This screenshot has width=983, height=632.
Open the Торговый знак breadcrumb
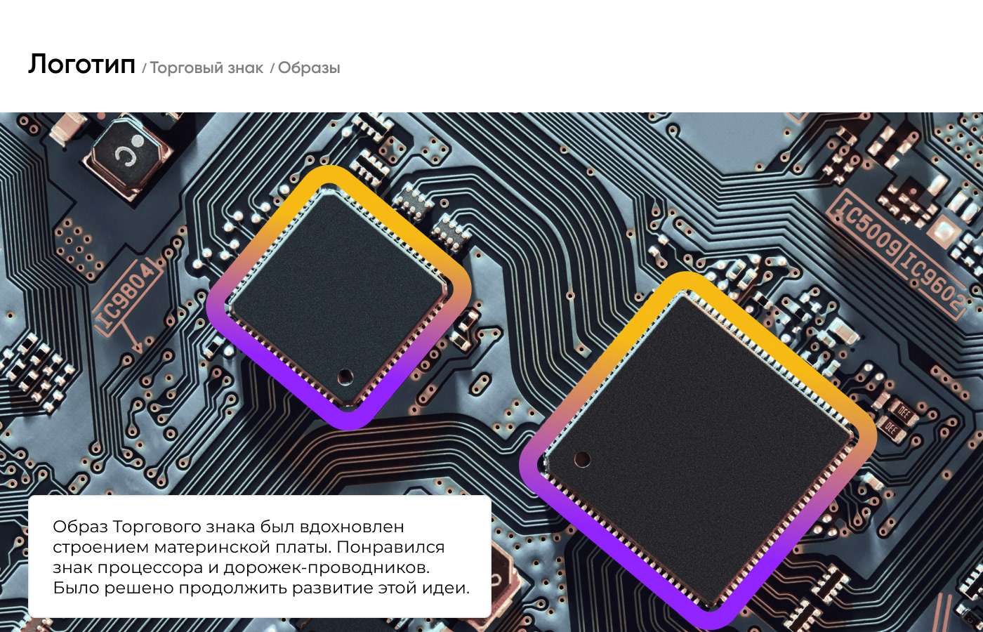(x=206, y=68)
